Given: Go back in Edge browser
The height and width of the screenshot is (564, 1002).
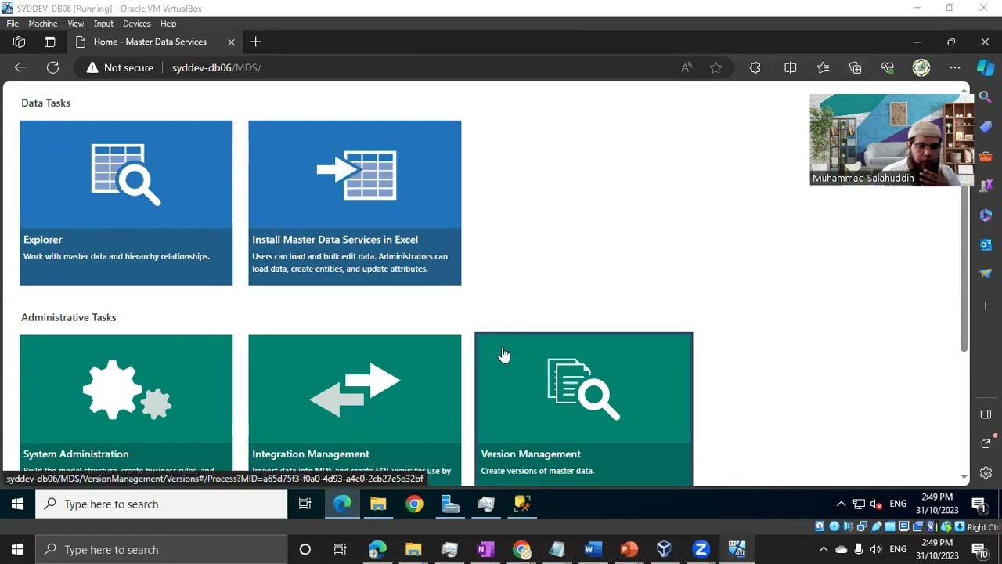Looking at the screenshot, I should pyautogui.click(x=20, y=67).
